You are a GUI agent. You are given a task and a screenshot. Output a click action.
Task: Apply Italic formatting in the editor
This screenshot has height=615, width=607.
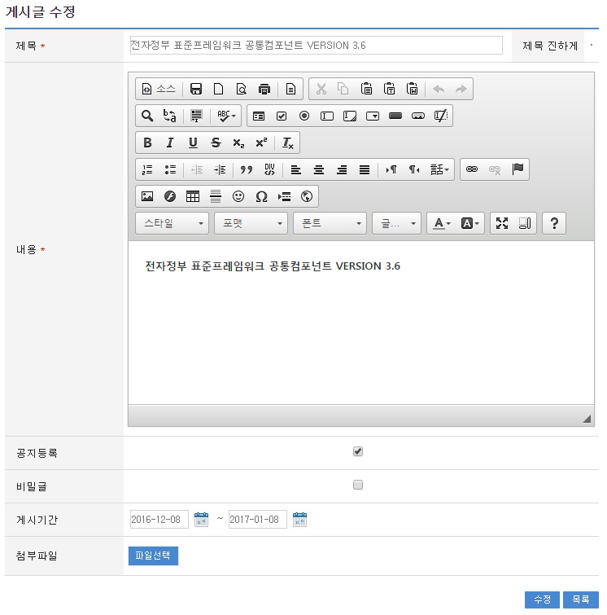point(170,143)
